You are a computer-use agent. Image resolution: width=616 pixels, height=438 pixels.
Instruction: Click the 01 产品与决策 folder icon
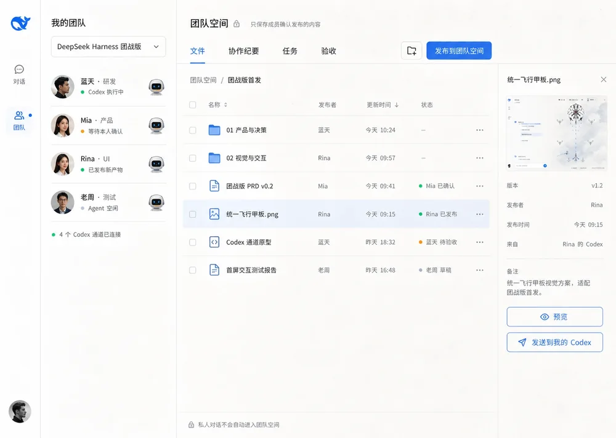[x=214, y=130]
